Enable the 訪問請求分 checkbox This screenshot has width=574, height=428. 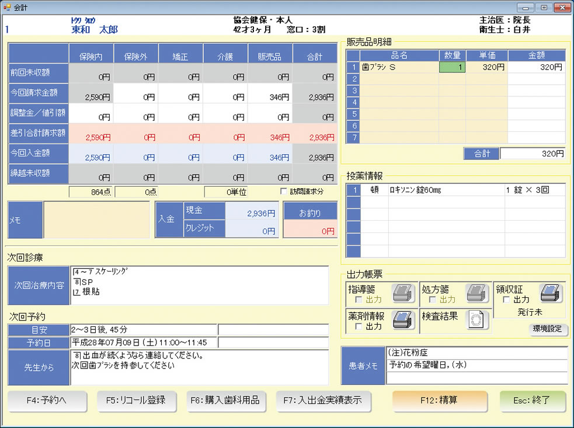(284, 192)
